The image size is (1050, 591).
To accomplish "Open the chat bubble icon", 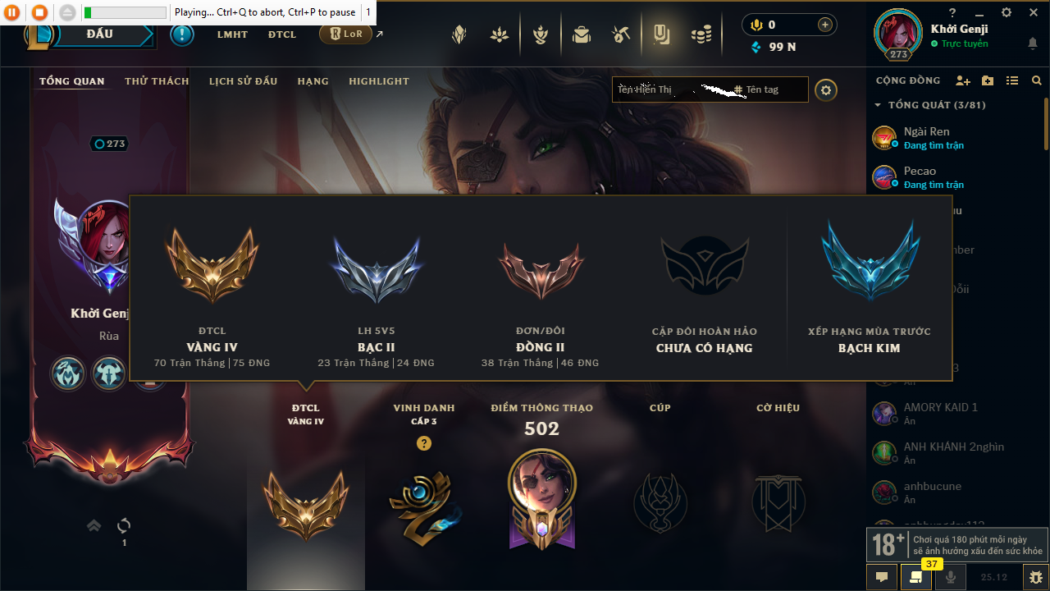I will [x=882, y=577].
